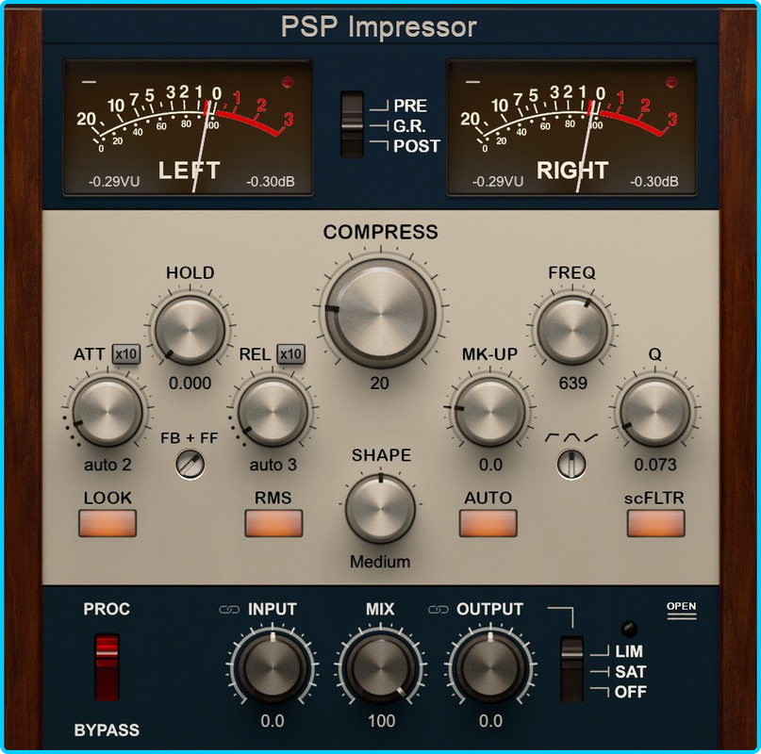This screenshot has width=761, height=754.
Task: Click the PSP Impressor title
Action: click(379, 26)
